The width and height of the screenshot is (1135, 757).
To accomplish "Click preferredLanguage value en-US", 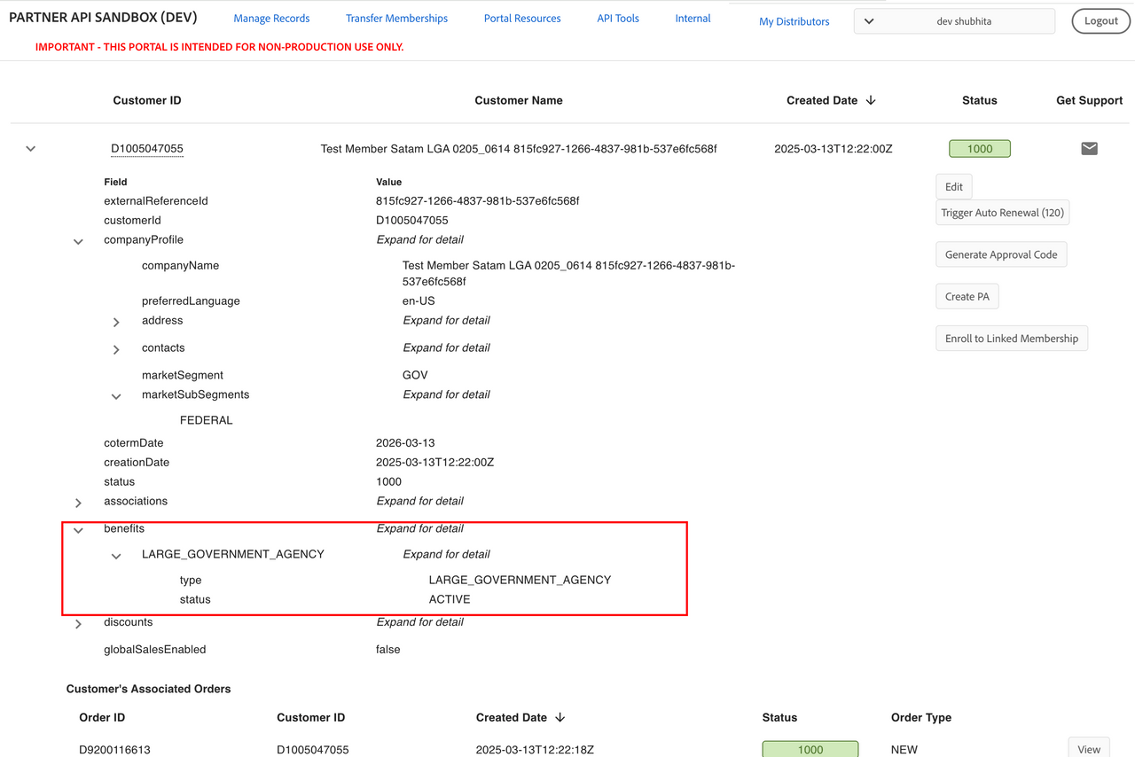I will click(419, 301).
